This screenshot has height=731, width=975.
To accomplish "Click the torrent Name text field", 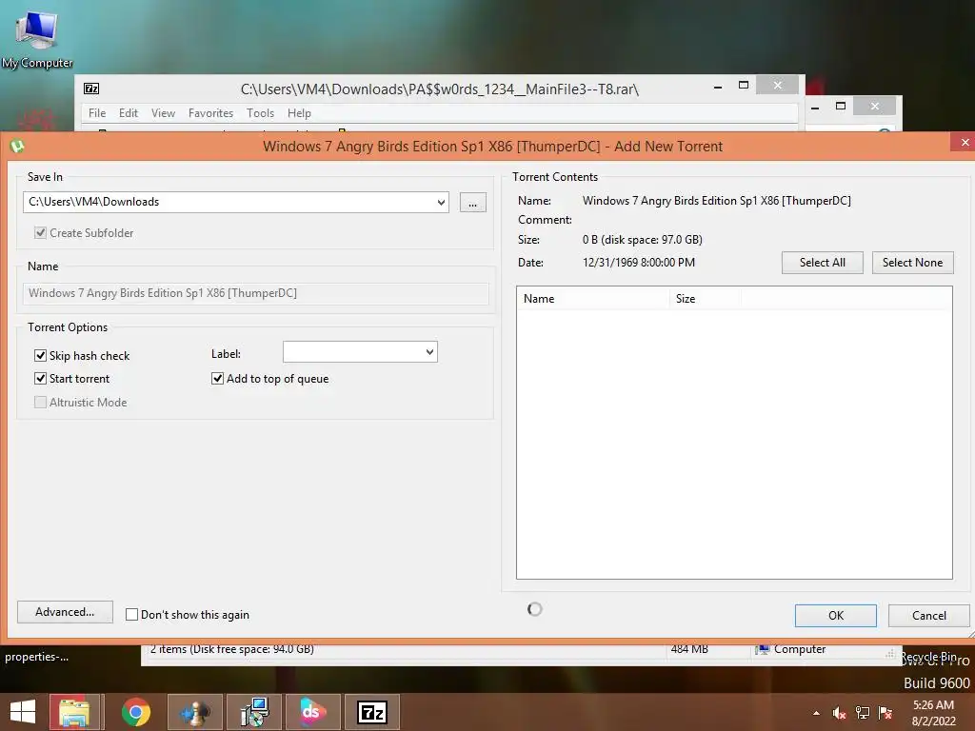I will (255, 293).
